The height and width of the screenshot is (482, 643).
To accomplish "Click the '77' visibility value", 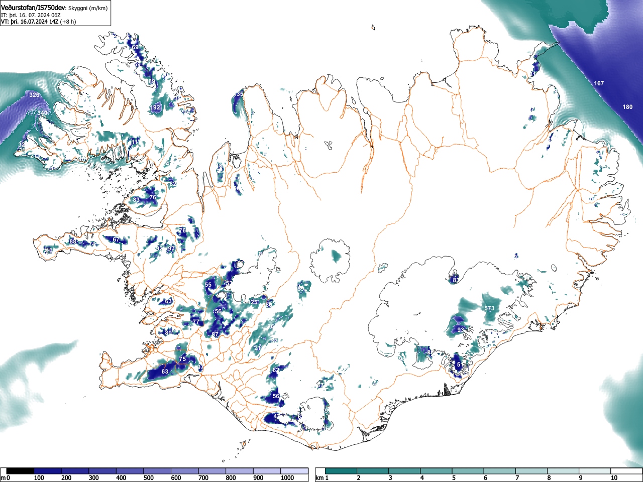I will click(x=195, y=321).
